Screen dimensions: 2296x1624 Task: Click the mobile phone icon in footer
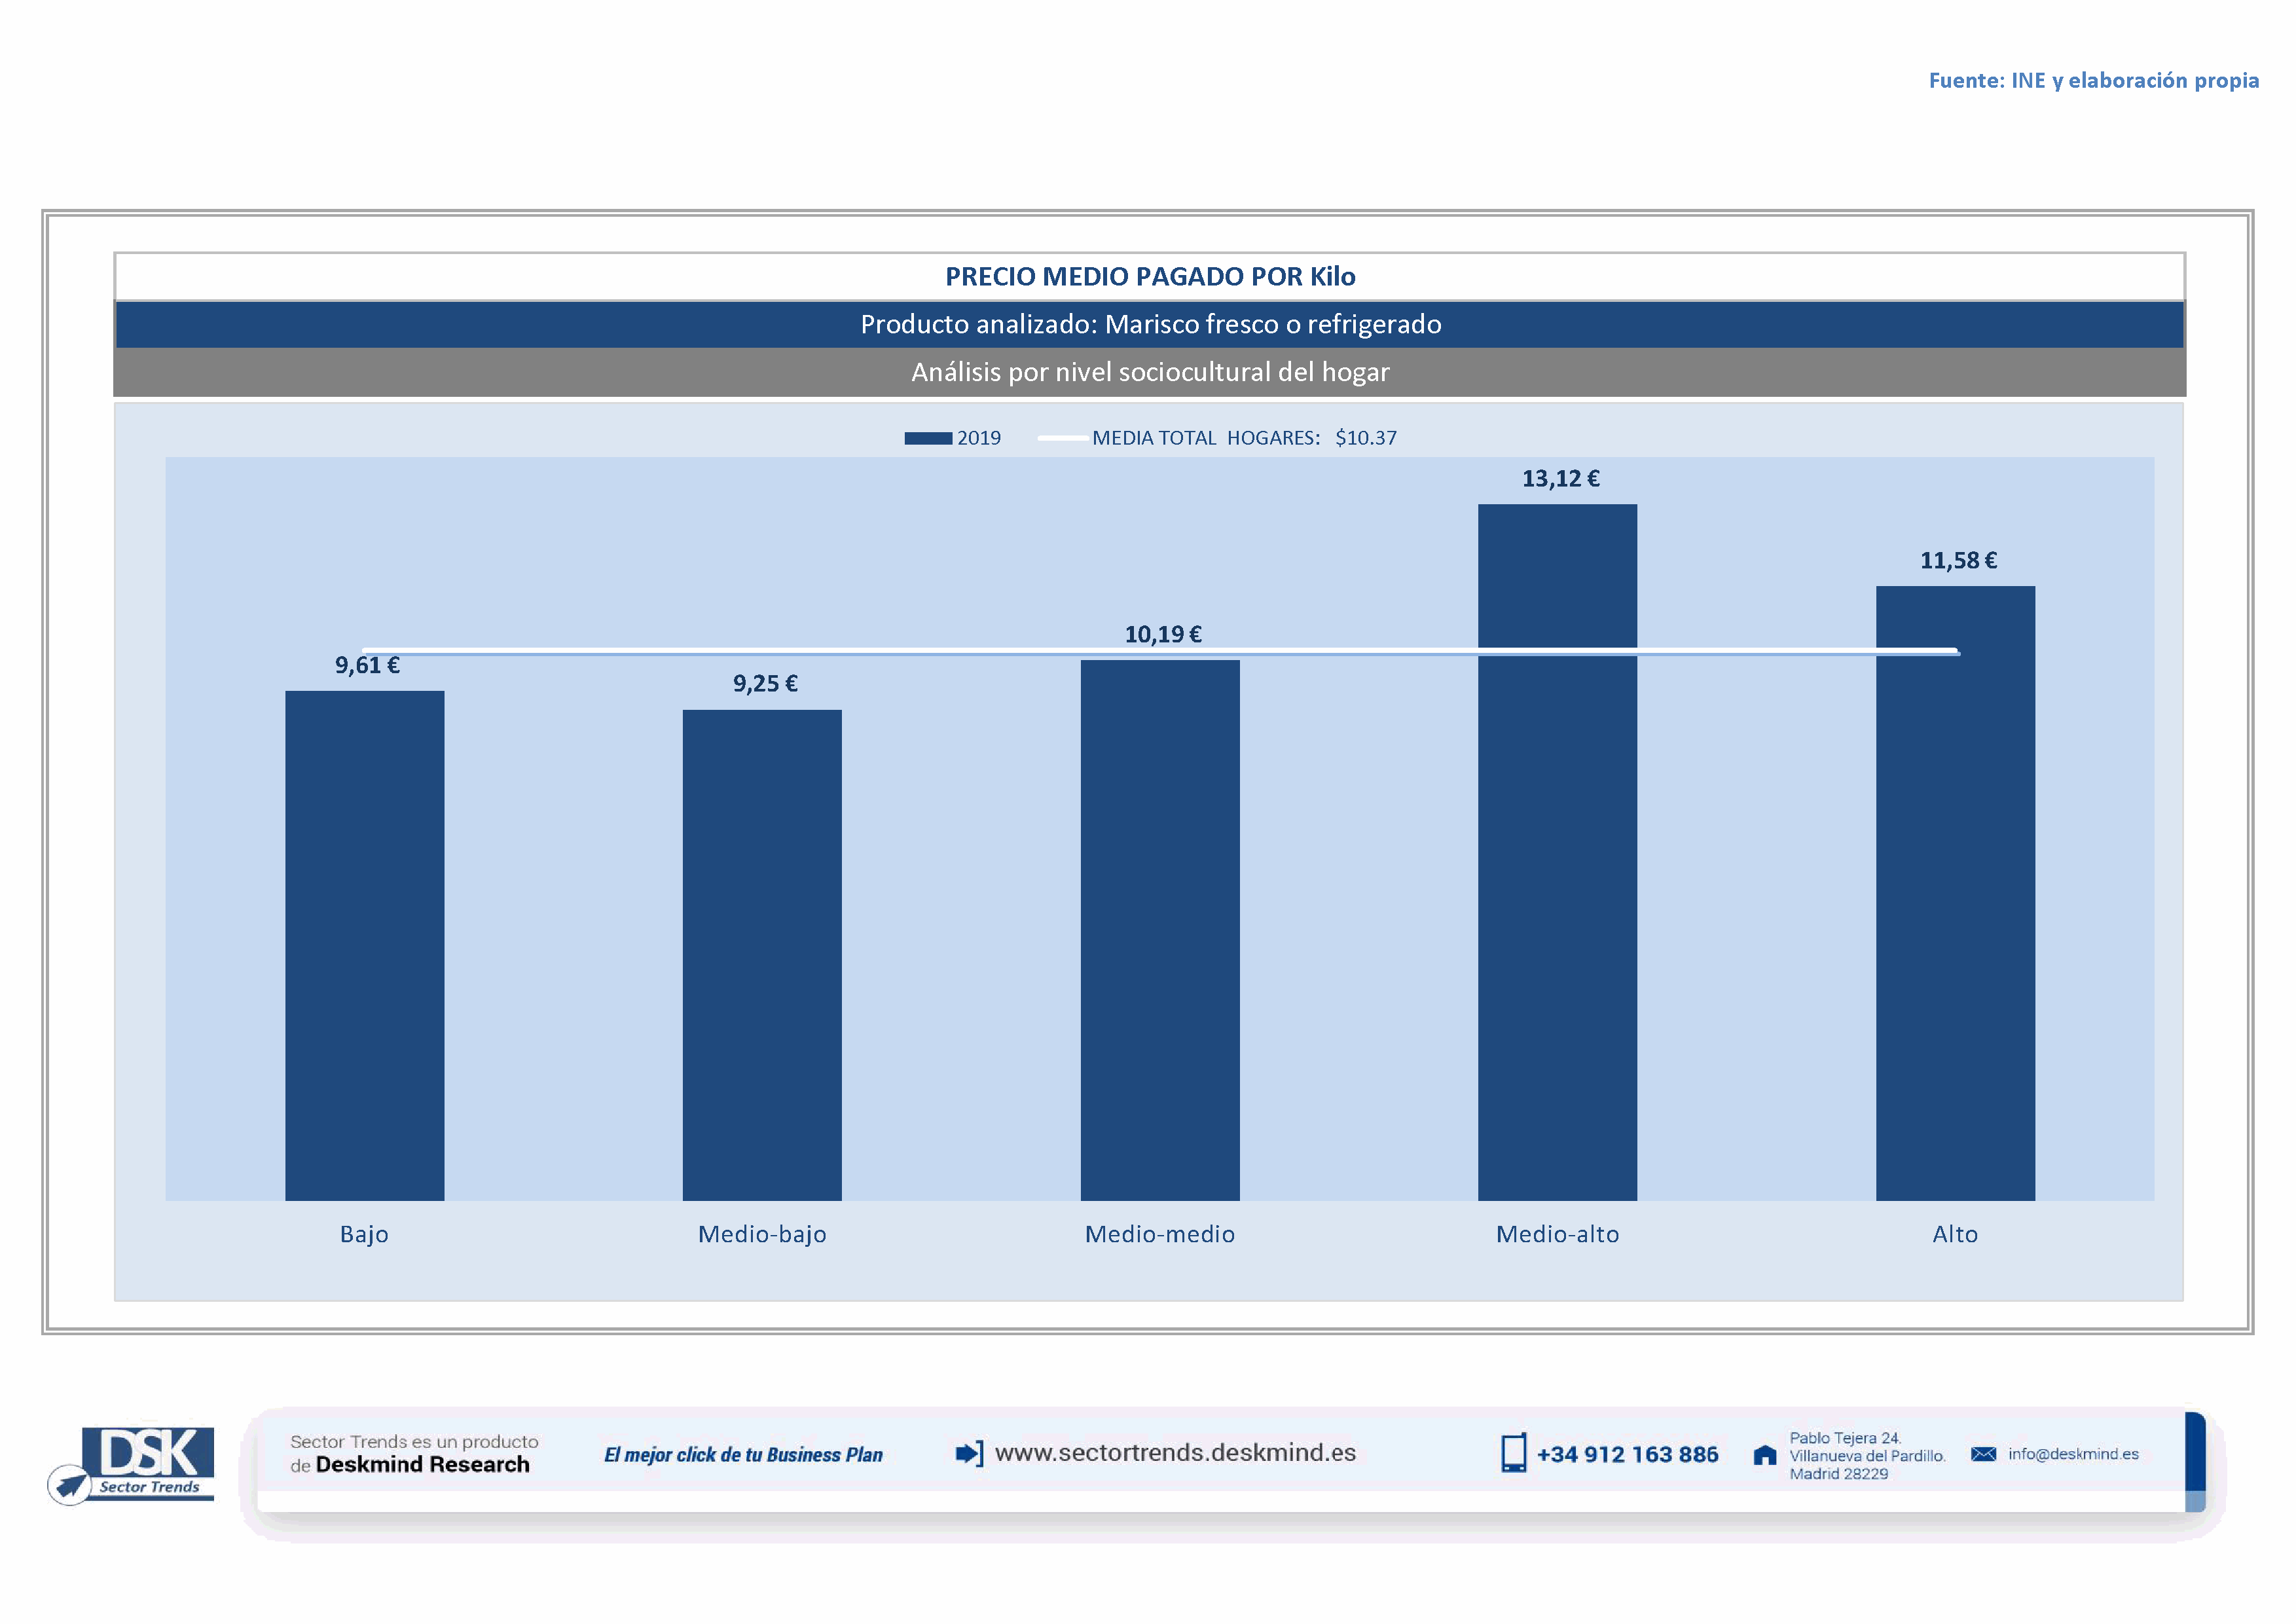[x=1513, y=1453]
